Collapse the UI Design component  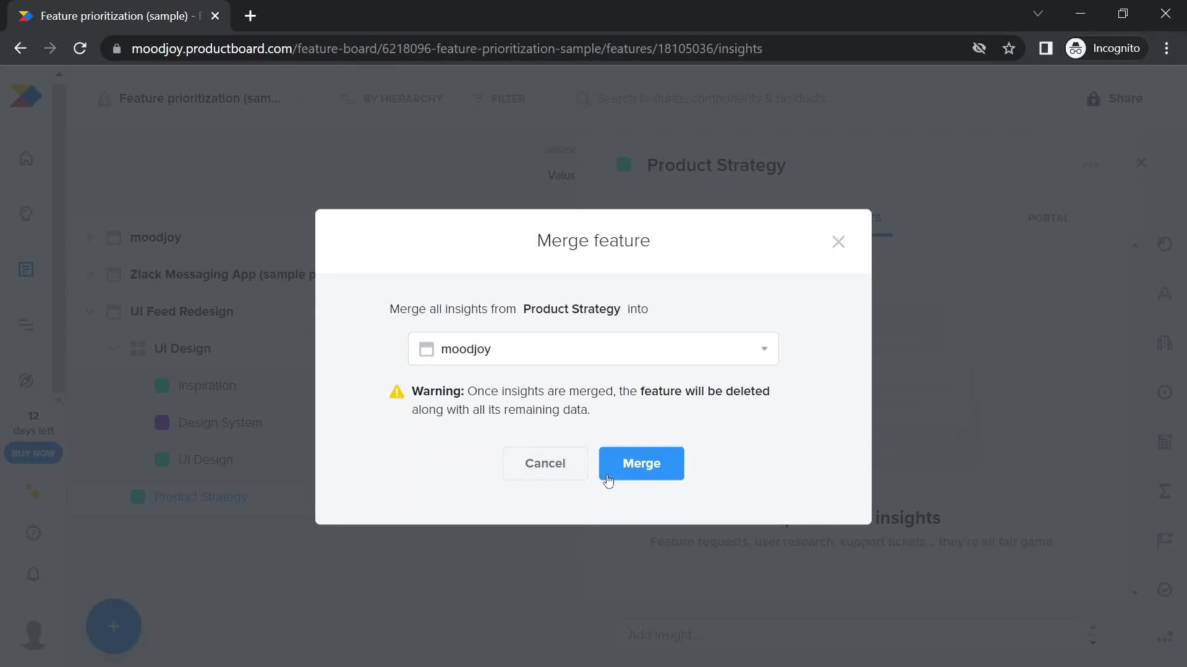pyautogui.click(x=114, y=348)
